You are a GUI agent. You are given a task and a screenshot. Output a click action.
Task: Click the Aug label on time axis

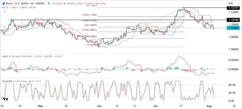(x=208, y=106)
